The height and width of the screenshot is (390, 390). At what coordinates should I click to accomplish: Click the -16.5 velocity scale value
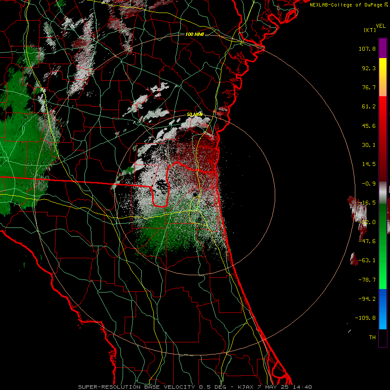point(367,203)
